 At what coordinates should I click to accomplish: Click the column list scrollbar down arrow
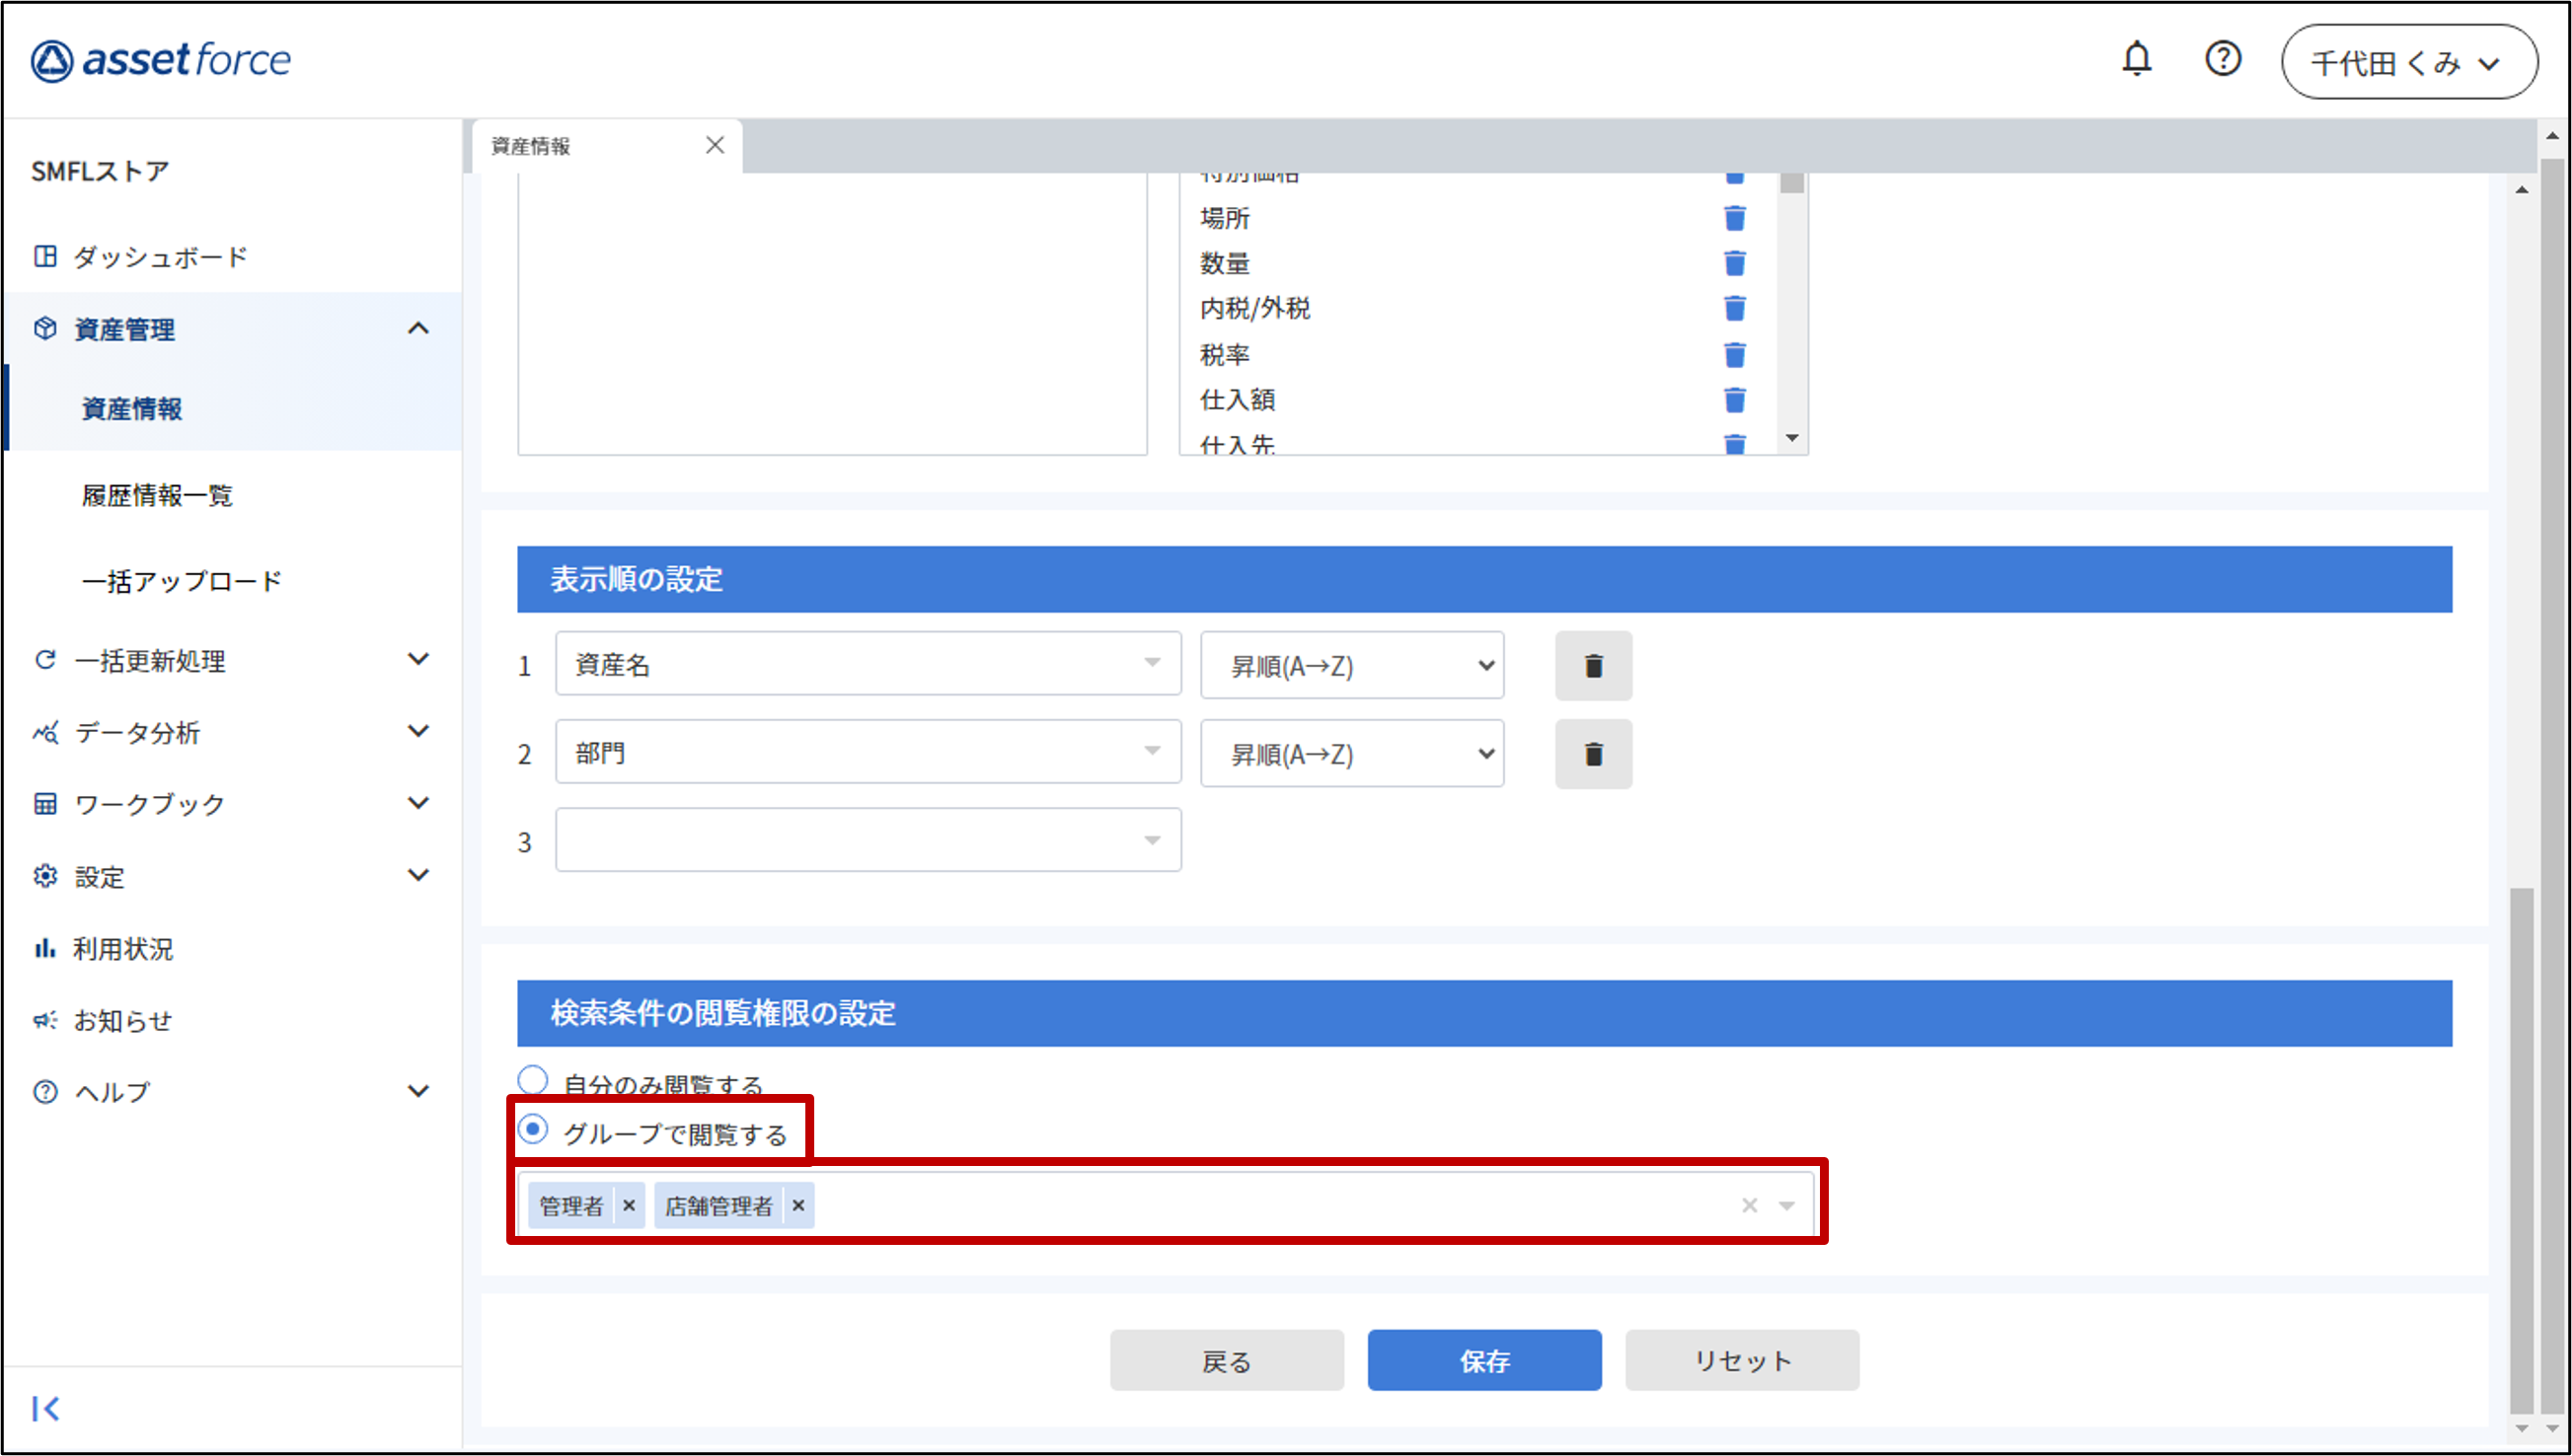pyautogui.click(x=1791, y=438)
